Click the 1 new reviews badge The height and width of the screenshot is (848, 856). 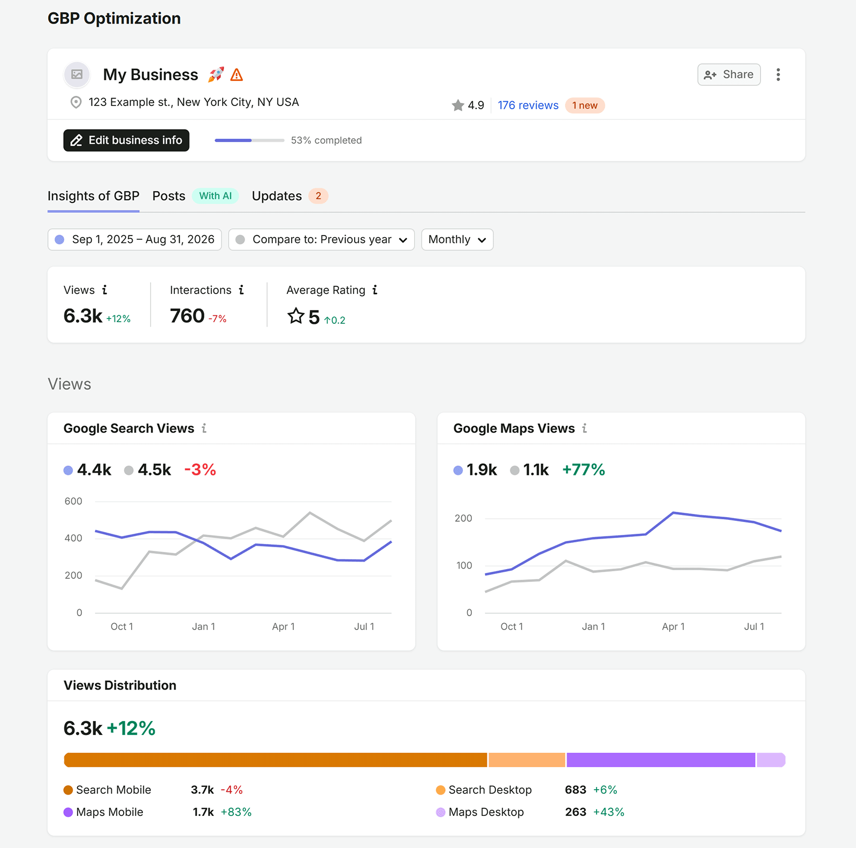coord(585,105)
